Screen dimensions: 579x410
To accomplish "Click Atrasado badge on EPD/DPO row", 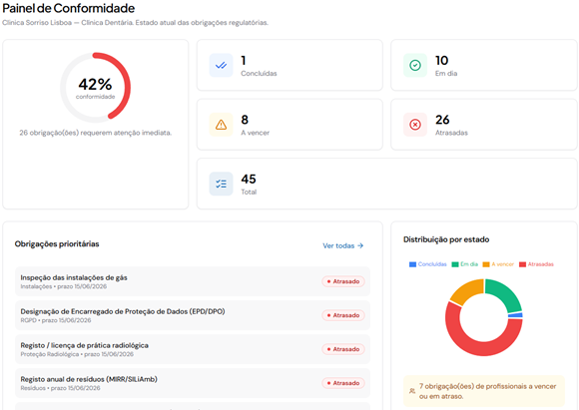I will point(343,315).
